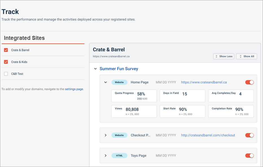Click the Completion Rate 90% card

click(231, 111)
